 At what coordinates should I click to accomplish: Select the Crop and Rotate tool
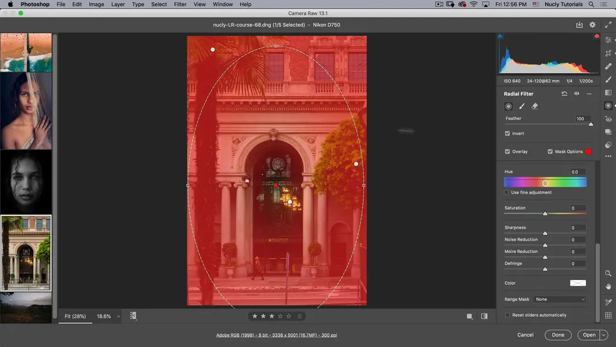tap(608, 53)
